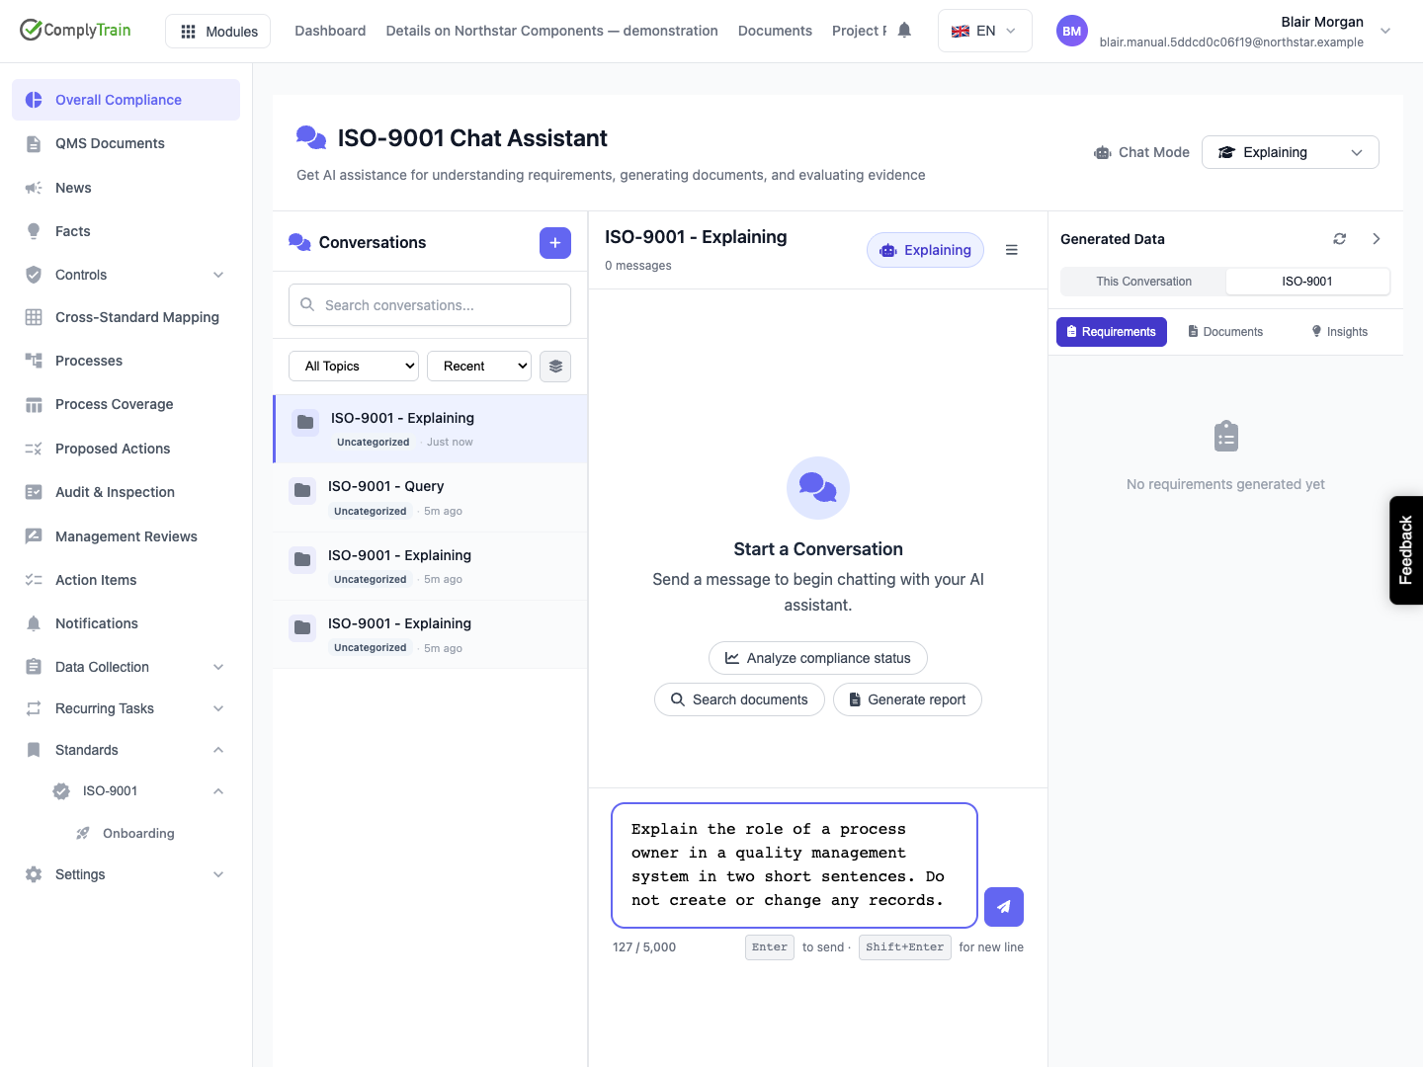Open the Onboarding tree item
The height and width of the screenshot is (1067, 1423).
pyautogui.click(x=138, y=834)
